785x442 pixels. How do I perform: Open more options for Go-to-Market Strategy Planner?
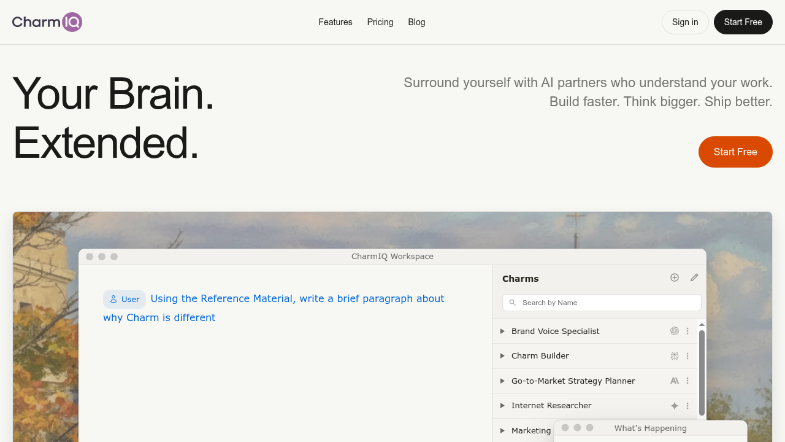point(687,381)
